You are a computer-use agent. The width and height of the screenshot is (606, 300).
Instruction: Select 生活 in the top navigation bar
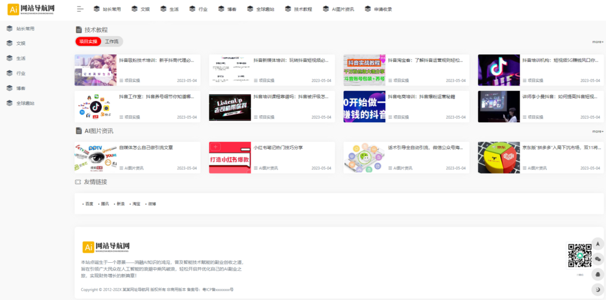point(170,9)
